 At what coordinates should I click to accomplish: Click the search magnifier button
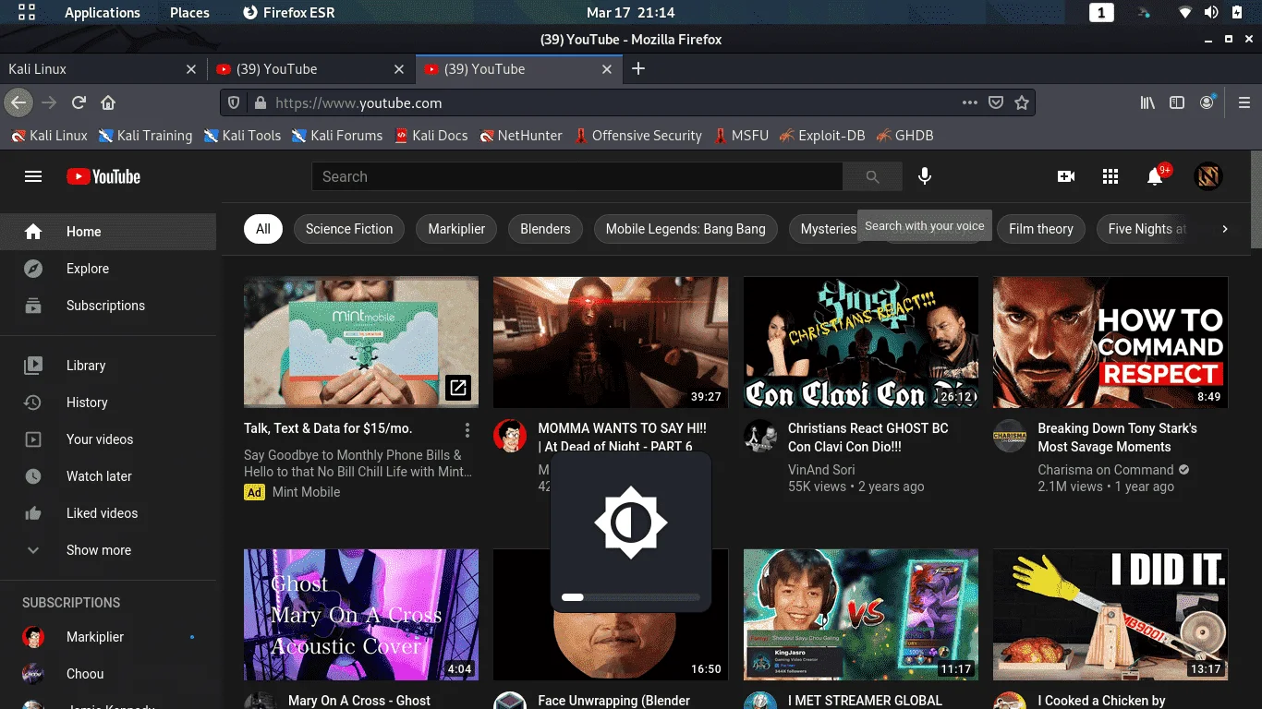coord(872,176)
